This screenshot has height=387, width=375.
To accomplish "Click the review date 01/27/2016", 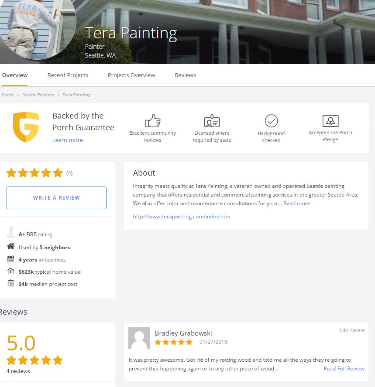I will (x=213, y=342).
